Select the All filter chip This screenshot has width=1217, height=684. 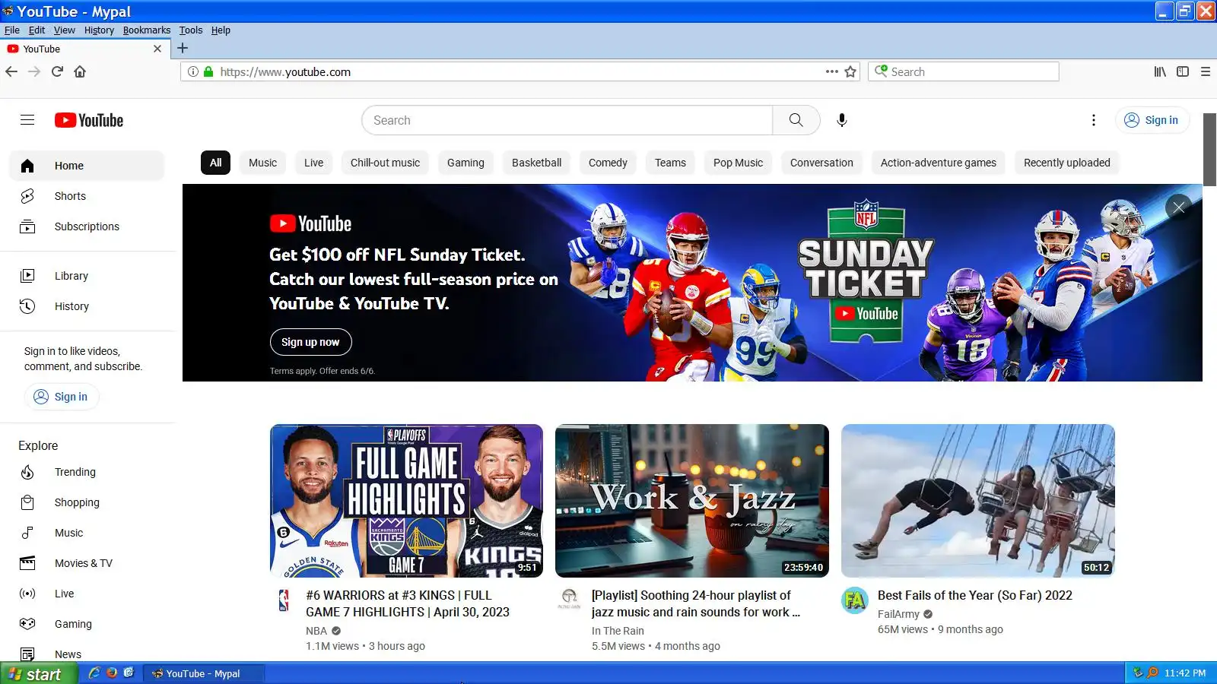(216, 163)
